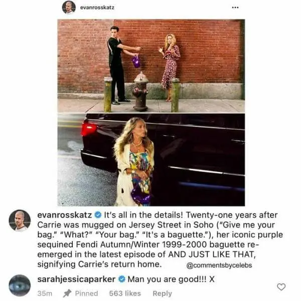Viewport: 301px width, 301px height.
Task: Click the comment text 'Man you are good!!! X'
Action: pyautogui.click(x=171, y=279)
